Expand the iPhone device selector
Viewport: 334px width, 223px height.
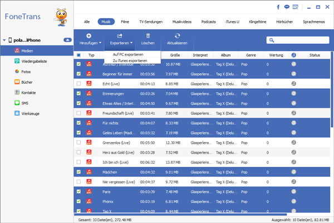click(67, 40)
